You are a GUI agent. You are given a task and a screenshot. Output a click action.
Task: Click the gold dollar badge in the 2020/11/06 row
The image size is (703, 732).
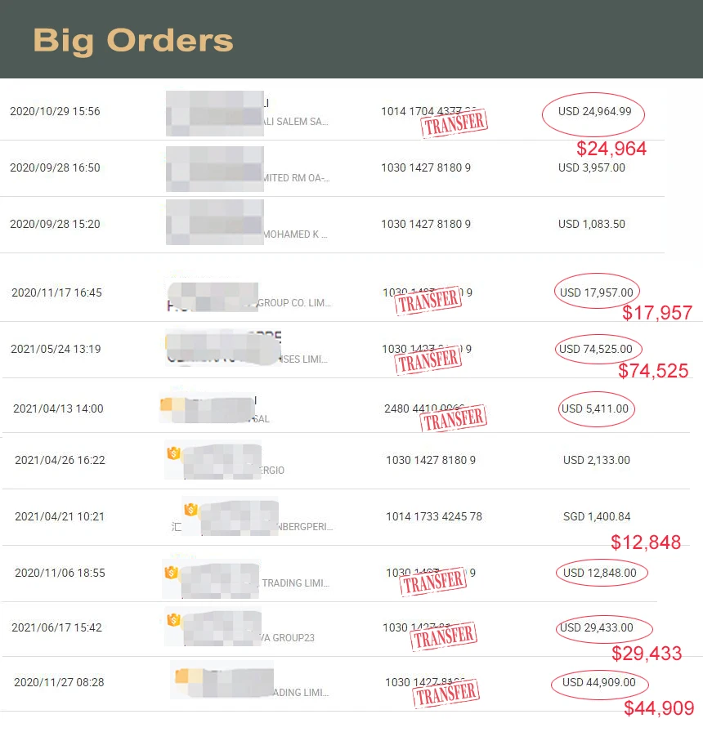click(171, 573)
